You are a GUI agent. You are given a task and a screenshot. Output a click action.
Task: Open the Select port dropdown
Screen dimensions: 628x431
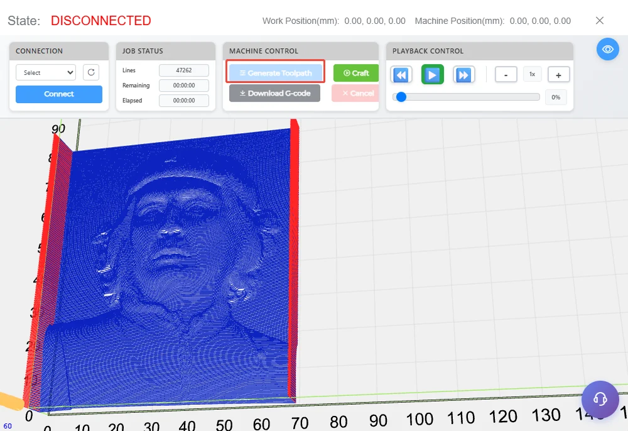46,72
